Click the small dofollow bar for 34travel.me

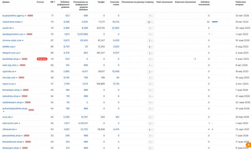coord(212,130)
